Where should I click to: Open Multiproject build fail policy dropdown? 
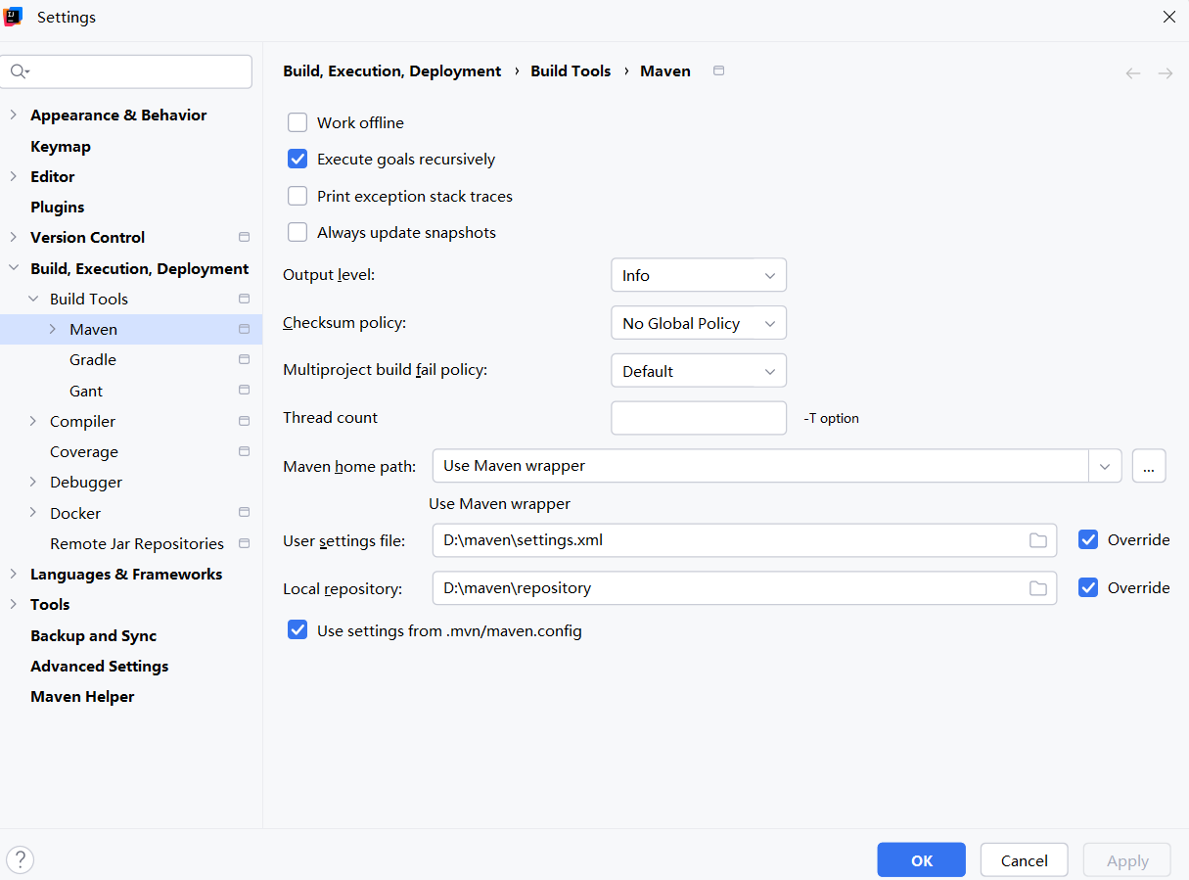[x=699, y=371]
